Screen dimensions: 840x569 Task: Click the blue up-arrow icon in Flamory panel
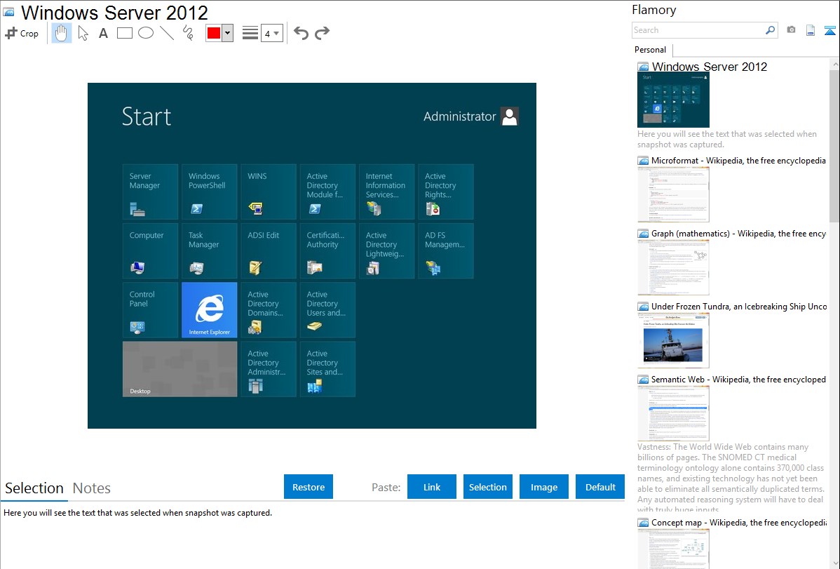point(829,31)
